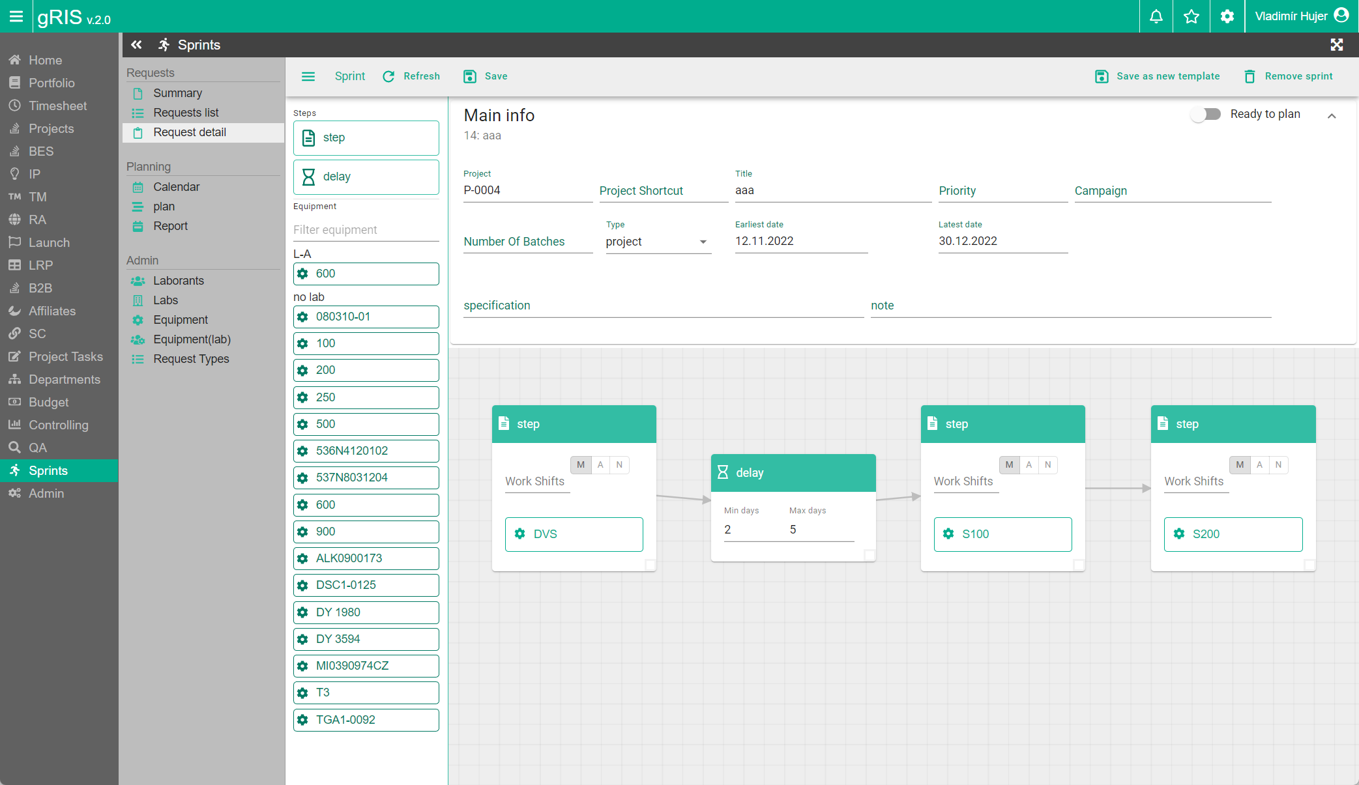The image size is (1359, 785).
Task: Select the step item in Steps palette
Action: (366, 137)
